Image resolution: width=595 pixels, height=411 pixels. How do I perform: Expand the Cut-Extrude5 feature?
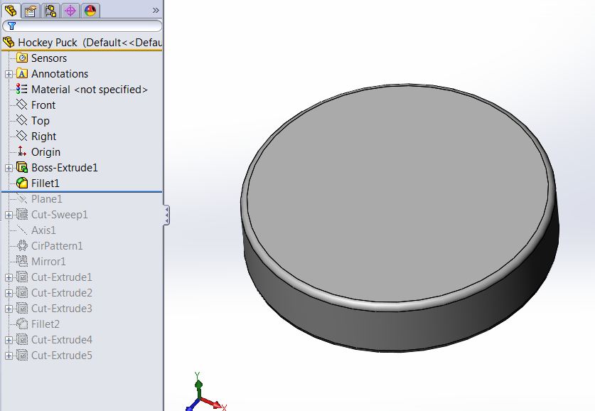tap(9, 356)
